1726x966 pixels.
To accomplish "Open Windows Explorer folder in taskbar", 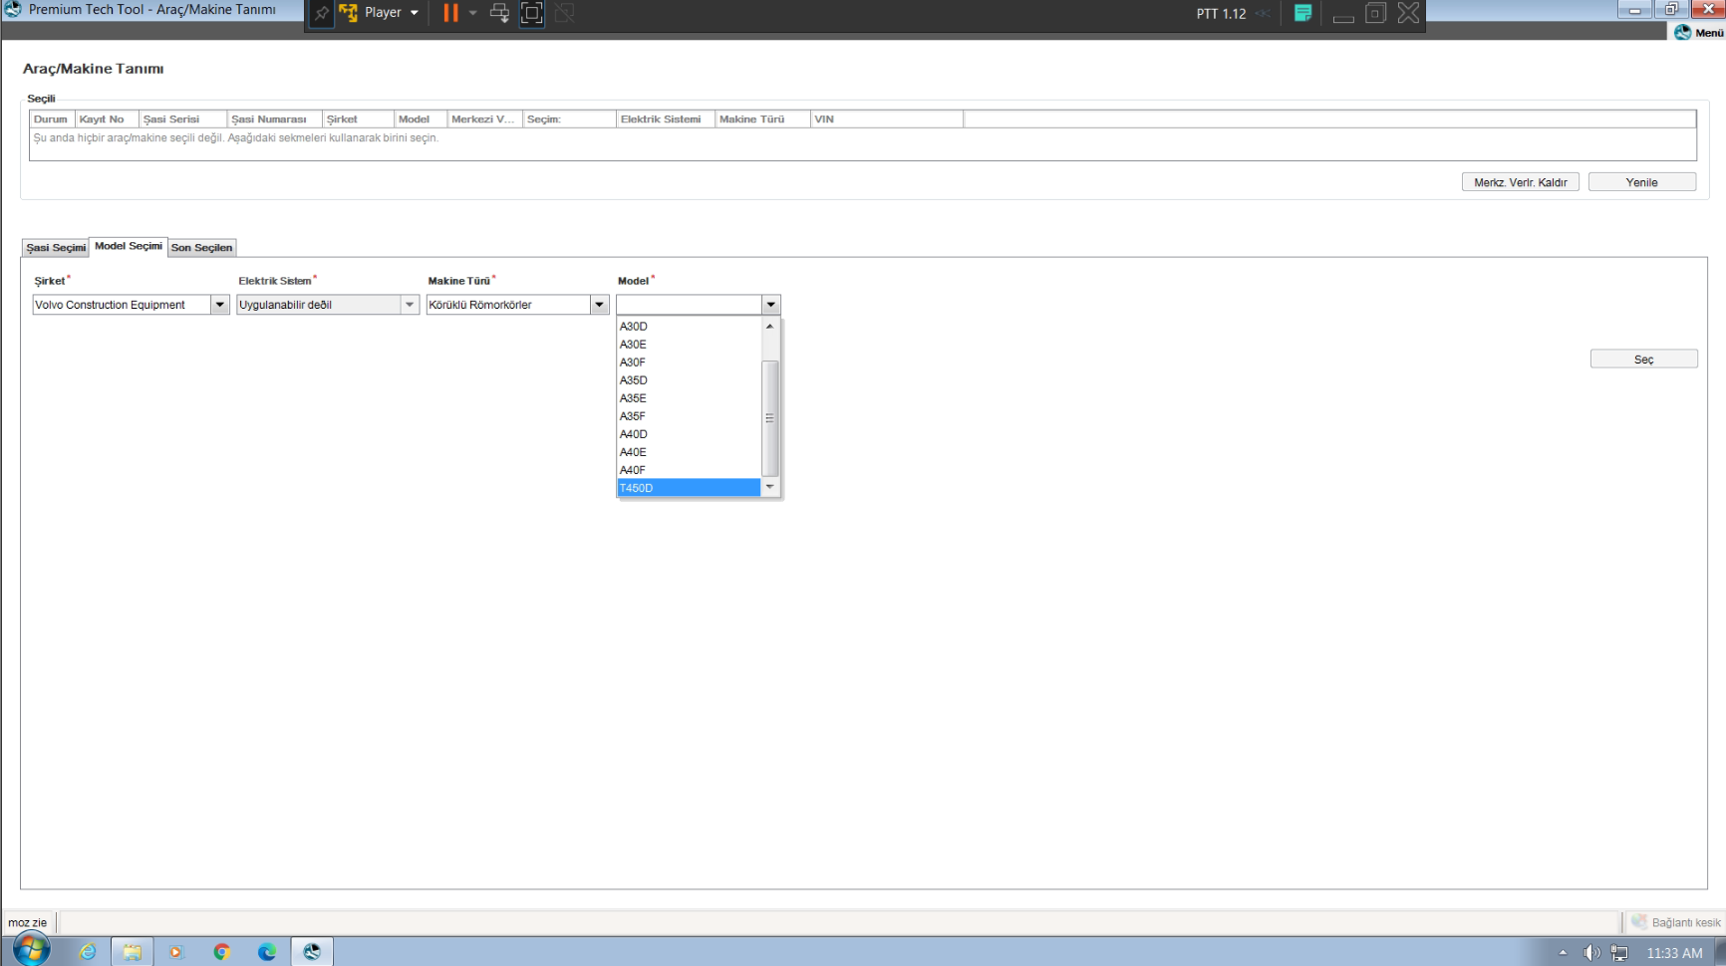I will coord(132,952).
